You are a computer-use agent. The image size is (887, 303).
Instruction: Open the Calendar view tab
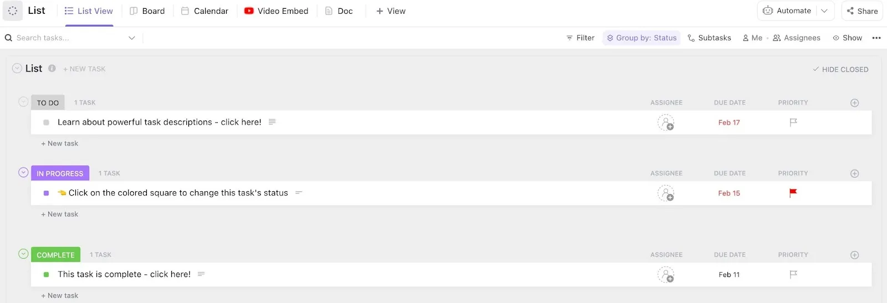pyautogui.click(x=205, y=11)
